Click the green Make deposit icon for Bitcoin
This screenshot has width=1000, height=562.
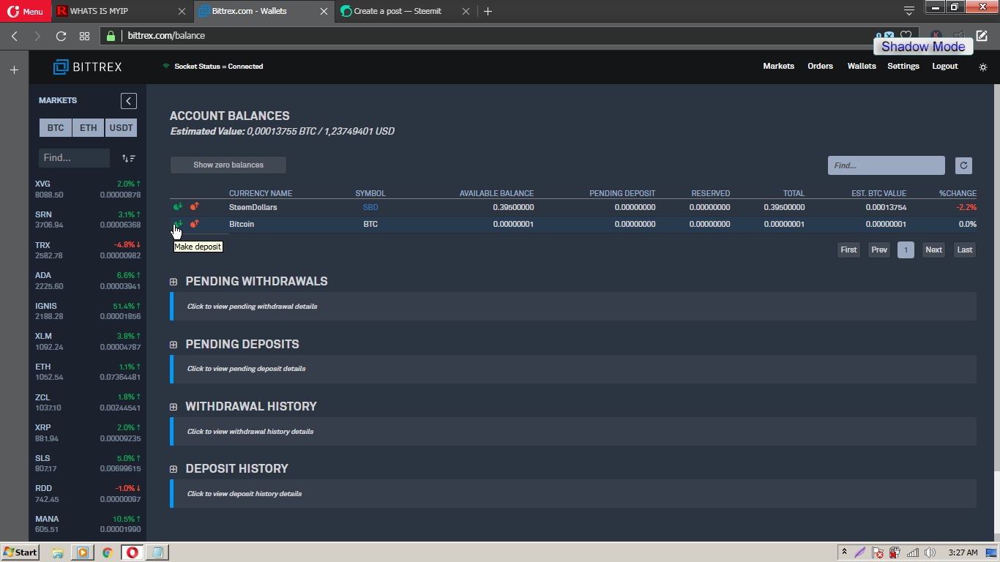177,224
